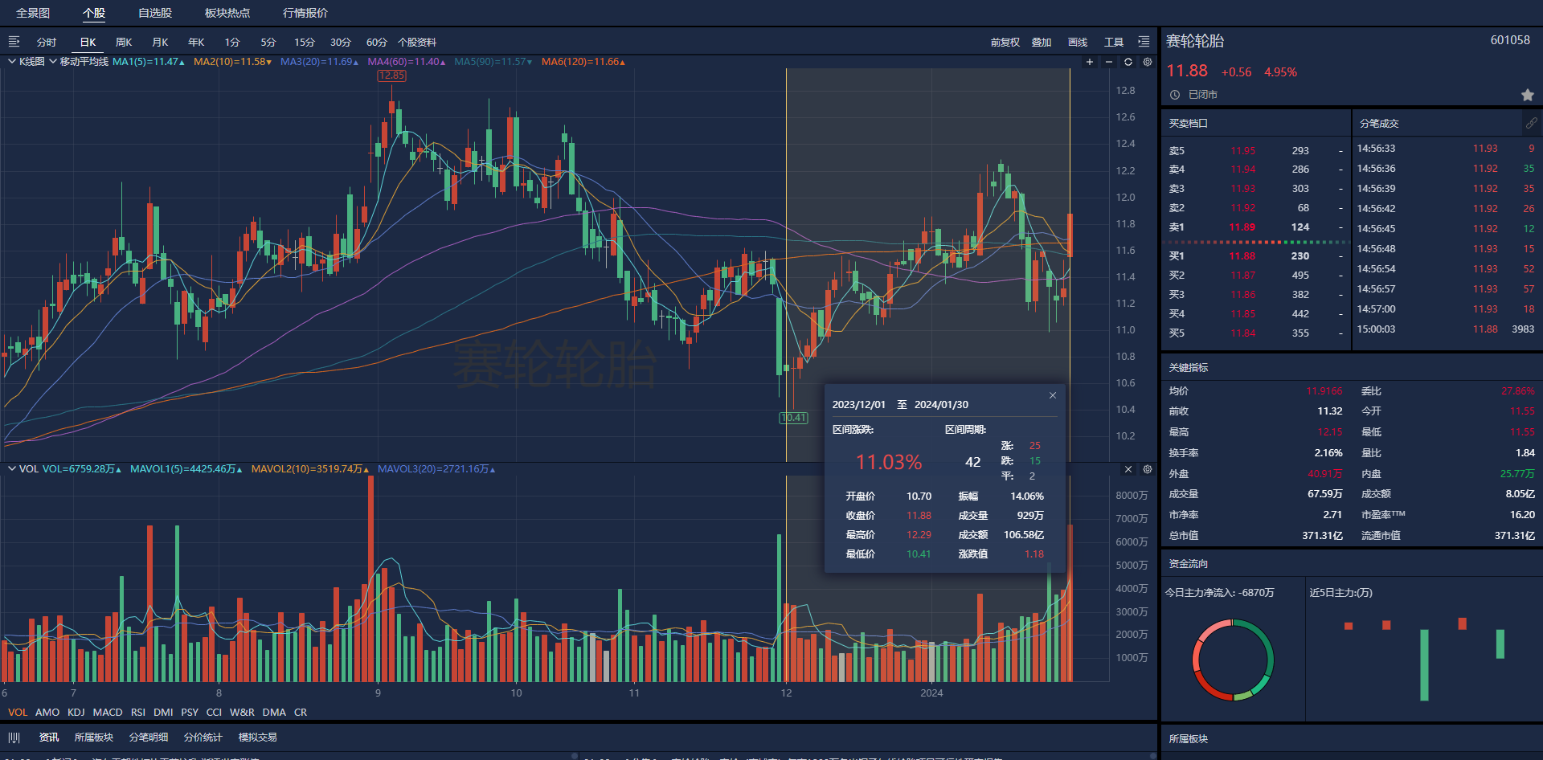Click the clock icon next to 已闭市

click(1175, 95)
